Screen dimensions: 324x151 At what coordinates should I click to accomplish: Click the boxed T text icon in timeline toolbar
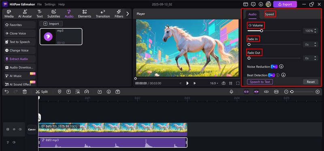[x=68, y=92]
